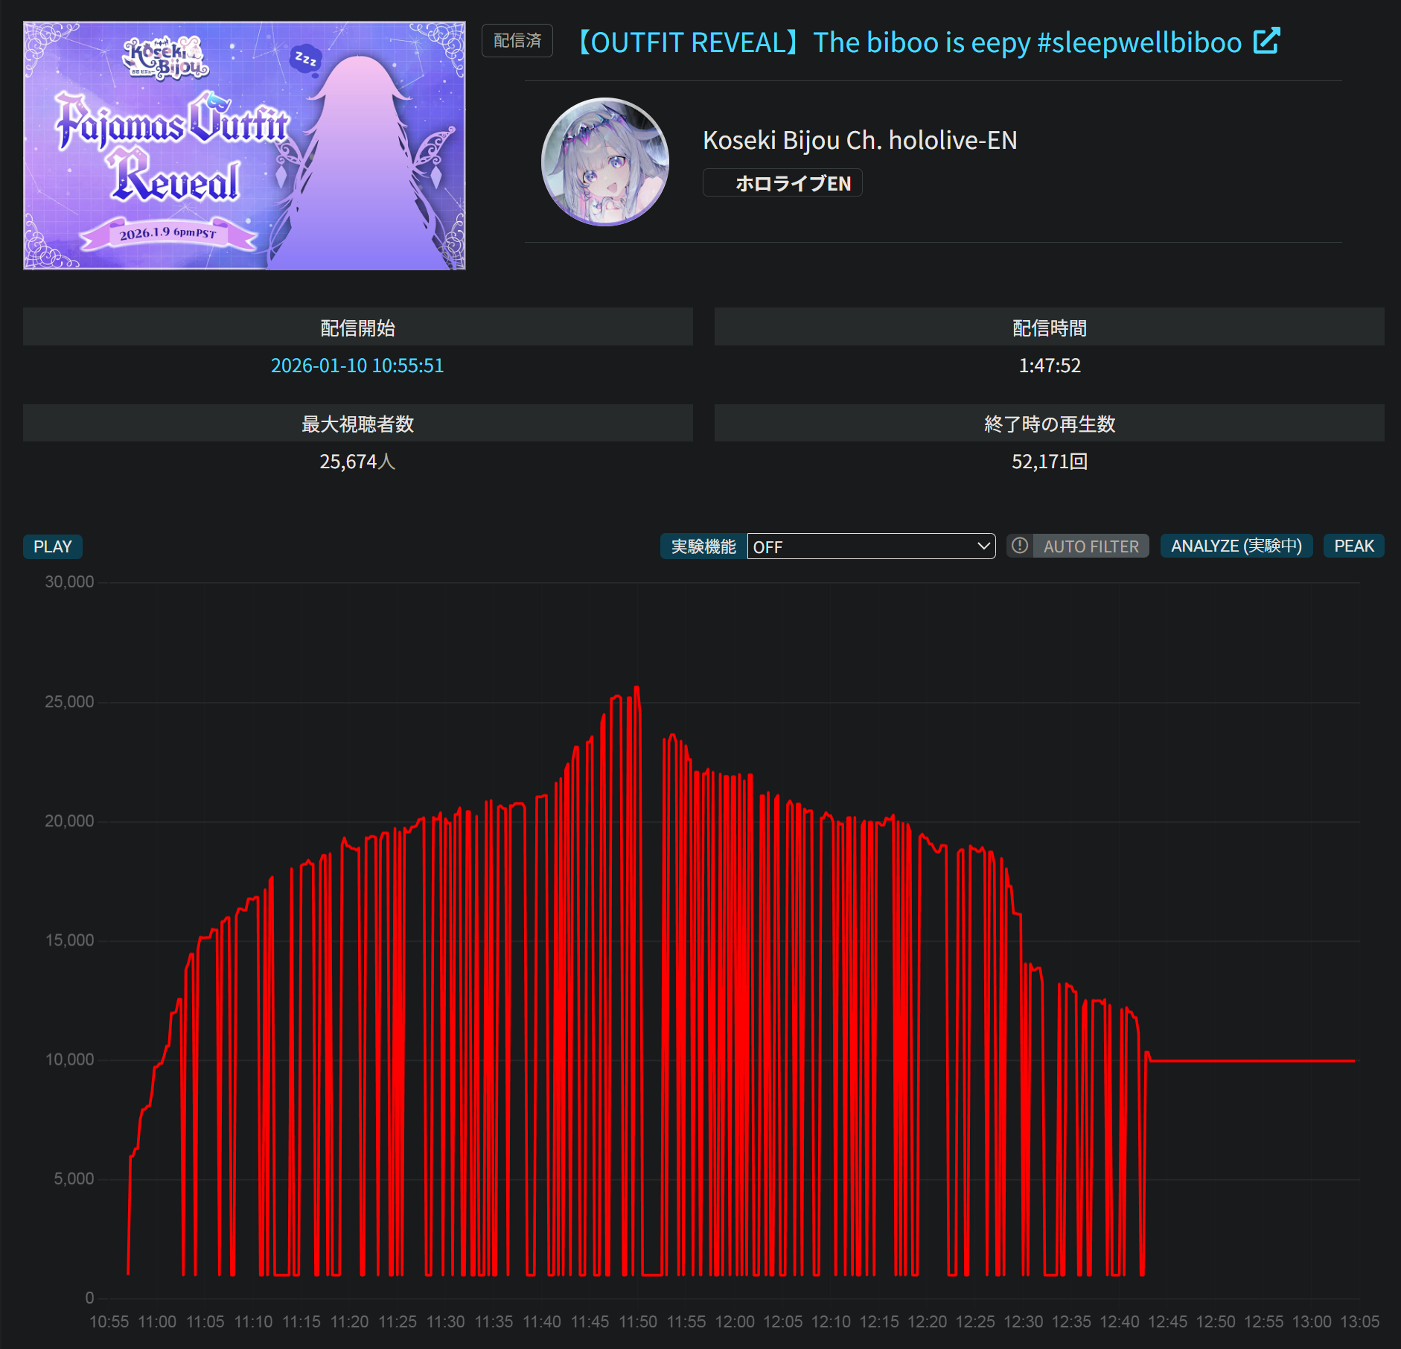Image resolution: width=1401 pixels, height=1349 pixels.
Task: Click the 12:45 time axis label
Action: point(1167,1322)
